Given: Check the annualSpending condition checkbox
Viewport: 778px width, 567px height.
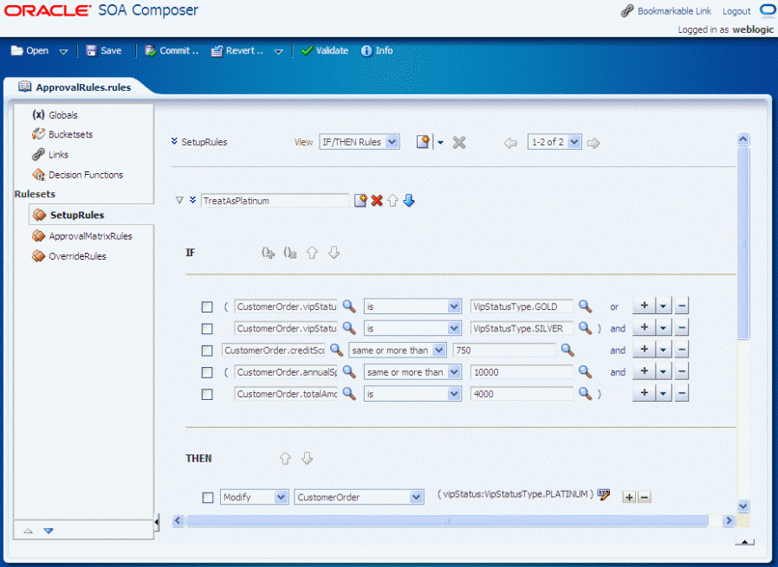Looking at the screenshot, I should (207, 373).
